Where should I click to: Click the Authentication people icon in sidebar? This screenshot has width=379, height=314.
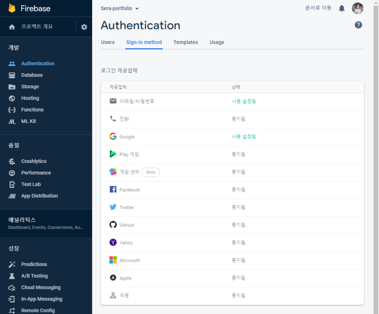[x=12, y=64]
